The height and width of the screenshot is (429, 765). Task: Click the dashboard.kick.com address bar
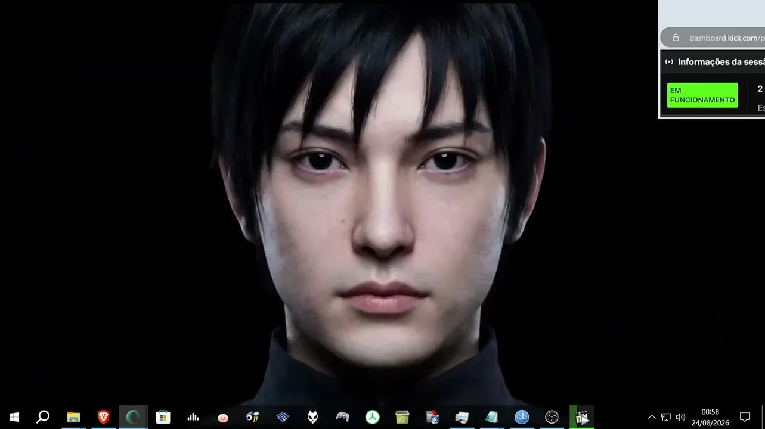(x=713, y=38)
